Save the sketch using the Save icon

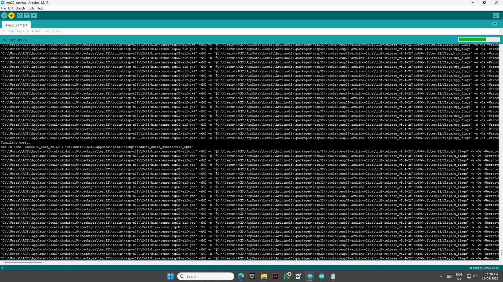tap(34, 15)
